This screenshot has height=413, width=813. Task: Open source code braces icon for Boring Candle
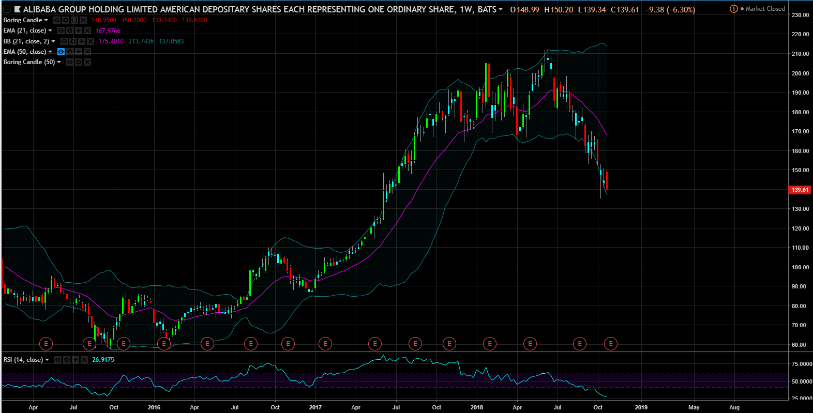click(x=74, y=20)
